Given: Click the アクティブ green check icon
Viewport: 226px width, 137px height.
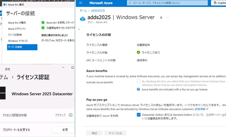Looking at the screenshot, I should (71, 115).
